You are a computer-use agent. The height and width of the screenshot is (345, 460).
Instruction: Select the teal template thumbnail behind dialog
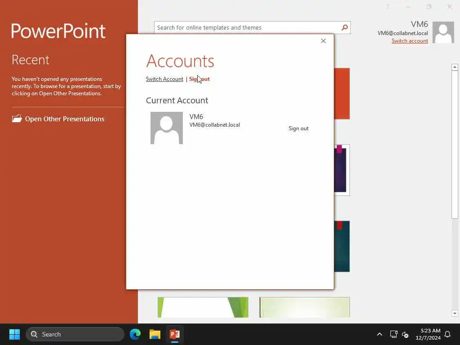tap(342, 247)
